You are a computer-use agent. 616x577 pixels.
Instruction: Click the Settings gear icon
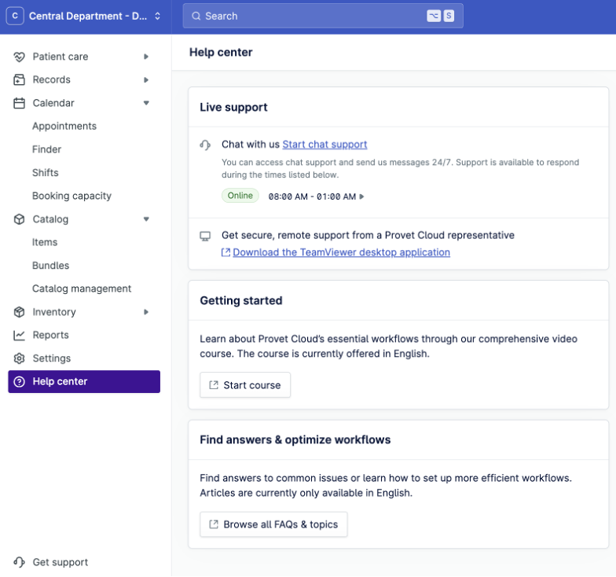[x=20, y=358]
